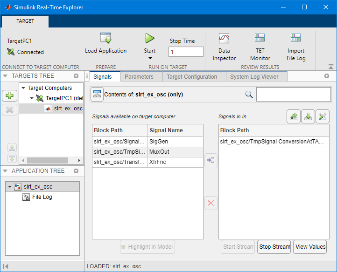
Task: Collapse the TargetPC1 tree node
Action: click(x=32, y=98)
